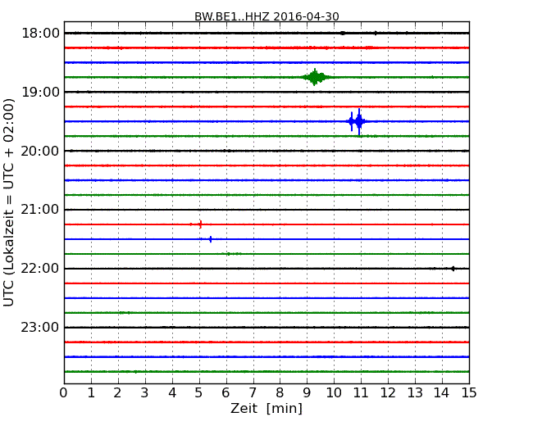Click the plot title BW.BE1..HHZ 2016-04-30
Screen dimensions: 533x426
(x=266, y=16)
